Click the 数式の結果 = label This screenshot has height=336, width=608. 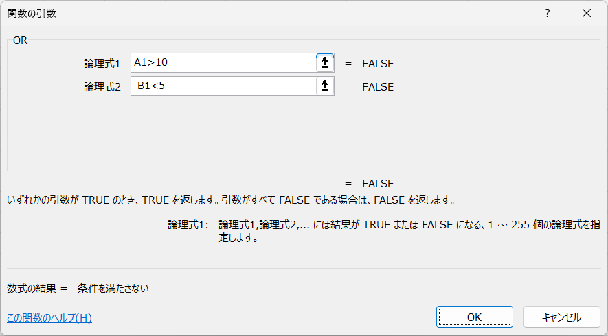pos(37,289)
